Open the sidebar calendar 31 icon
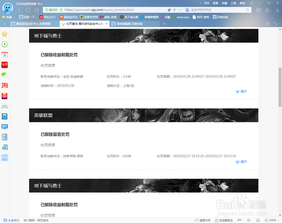This screenshot has height=223, width=282. [5, 54]
